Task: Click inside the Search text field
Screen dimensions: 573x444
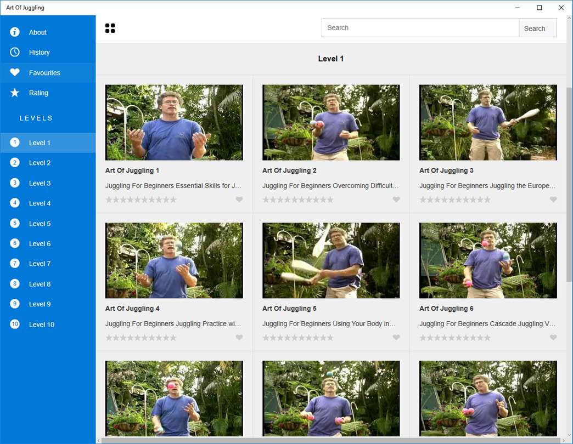Action: [x=420, y=28]
